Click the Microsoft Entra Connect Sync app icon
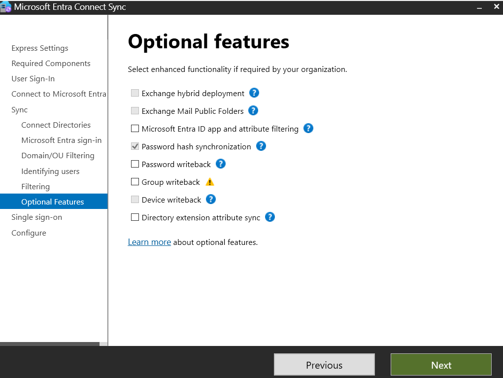The image size is (503, 378). pos(6,7)
